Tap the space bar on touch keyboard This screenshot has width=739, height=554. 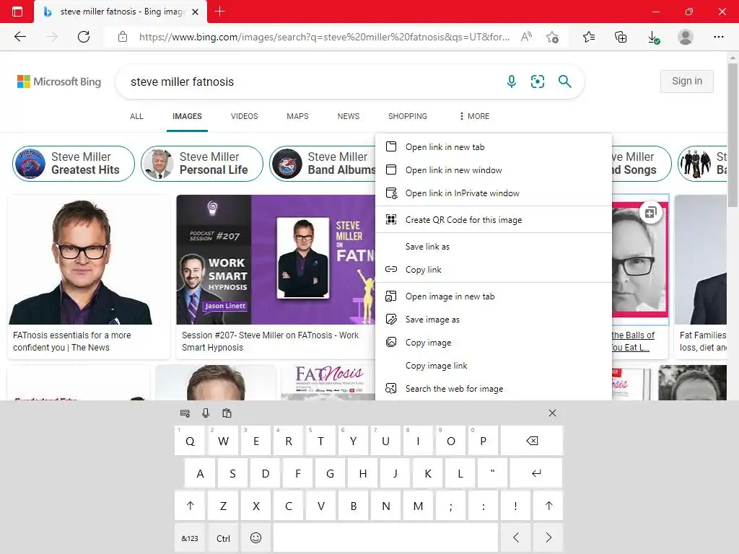(385, 538)
